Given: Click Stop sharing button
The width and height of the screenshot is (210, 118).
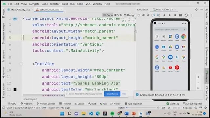Looking at the screenshot, I should tap(112, 94).
